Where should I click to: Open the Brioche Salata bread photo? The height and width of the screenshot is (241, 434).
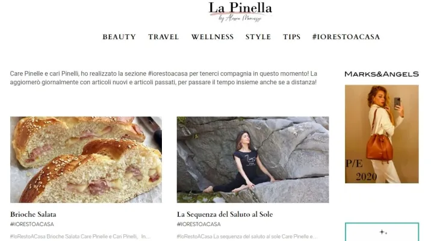86,160
